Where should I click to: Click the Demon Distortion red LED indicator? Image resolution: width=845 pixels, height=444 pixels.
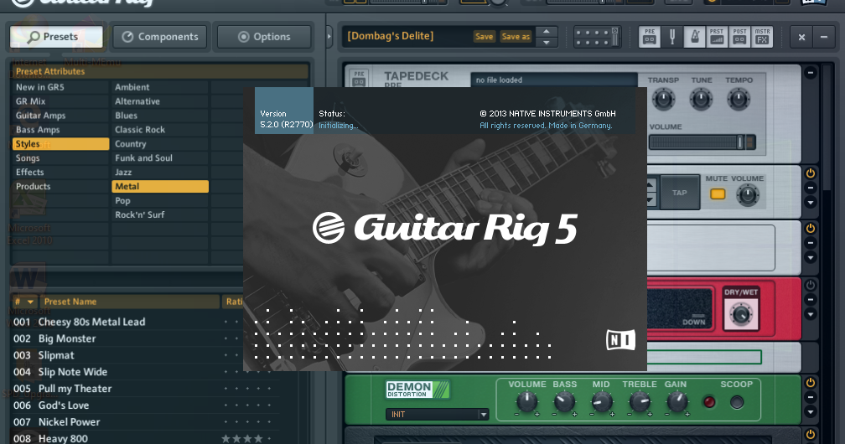(x=709, y=402)
